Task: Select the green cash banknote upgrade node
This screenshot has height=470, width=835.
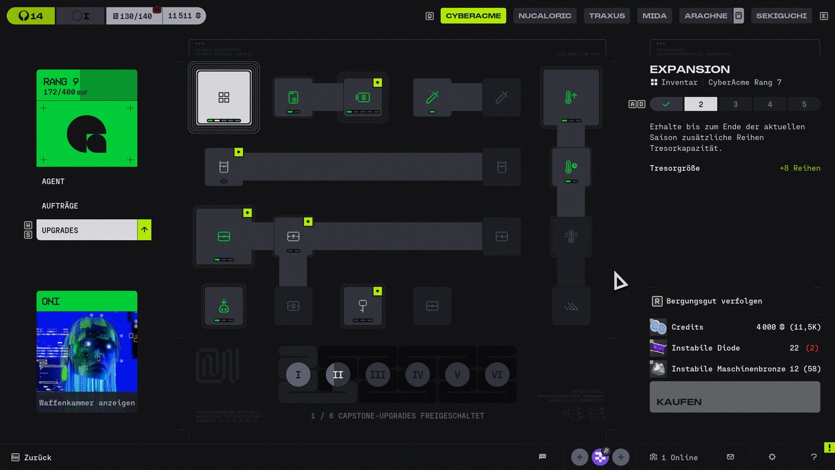Action: [x=362, y=97]
